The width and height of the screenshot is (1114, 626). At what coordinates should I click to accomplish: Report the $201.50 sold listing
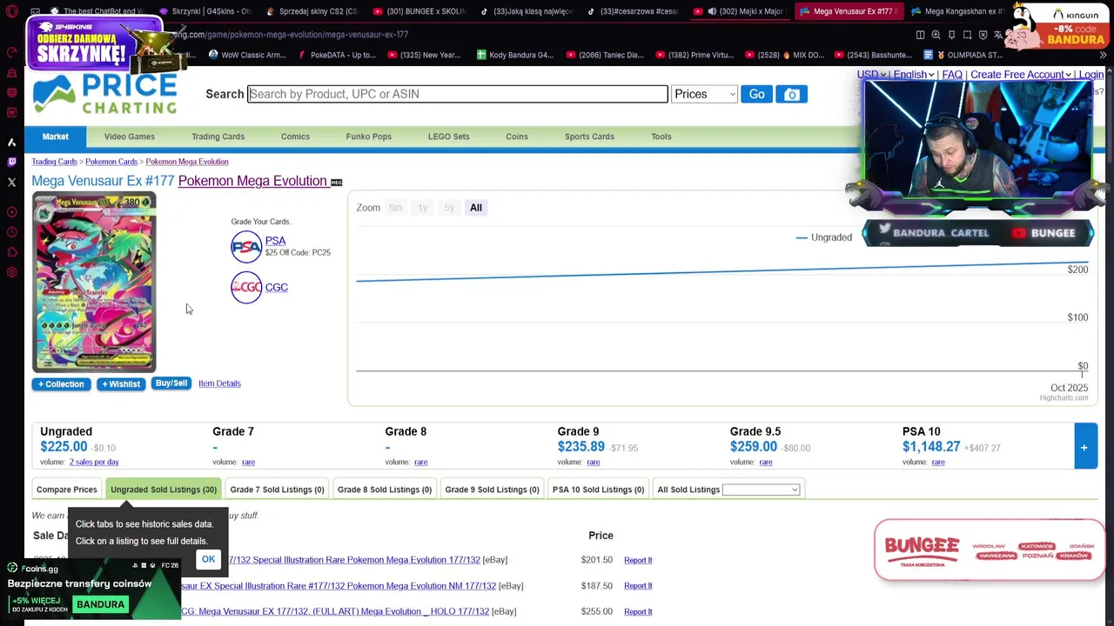pos(638,560)
